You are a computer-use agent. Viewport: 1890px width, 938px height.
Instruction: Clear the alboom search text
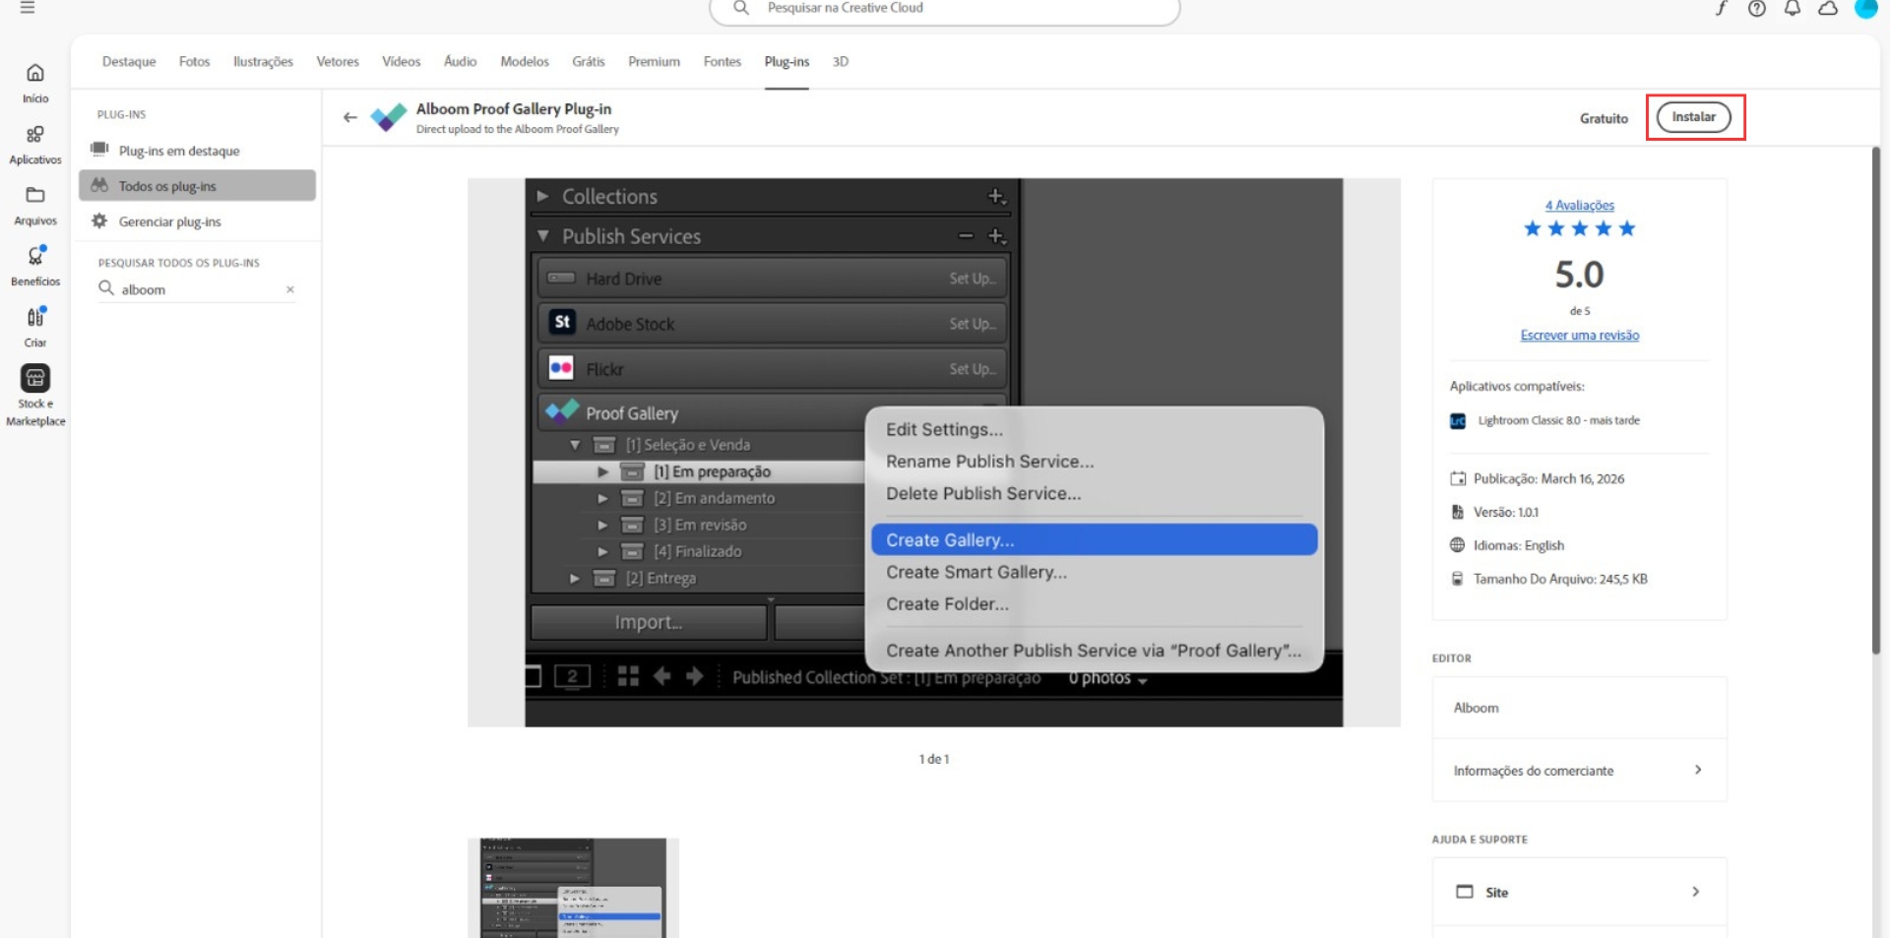coord(290,289)
